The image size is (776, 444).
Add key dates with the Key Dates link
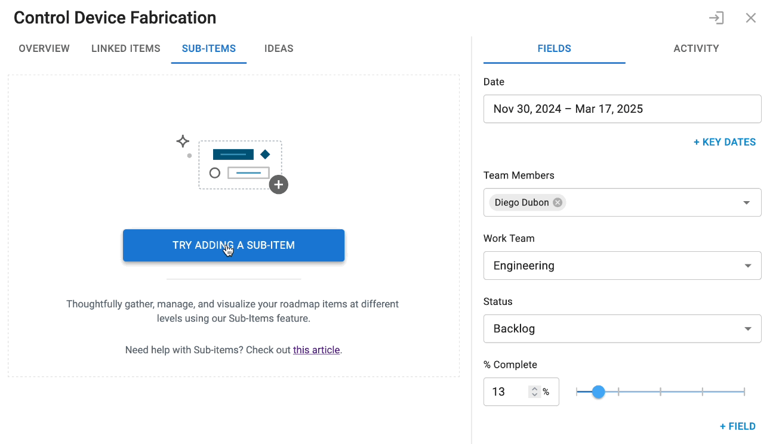(x=725, y=142)
